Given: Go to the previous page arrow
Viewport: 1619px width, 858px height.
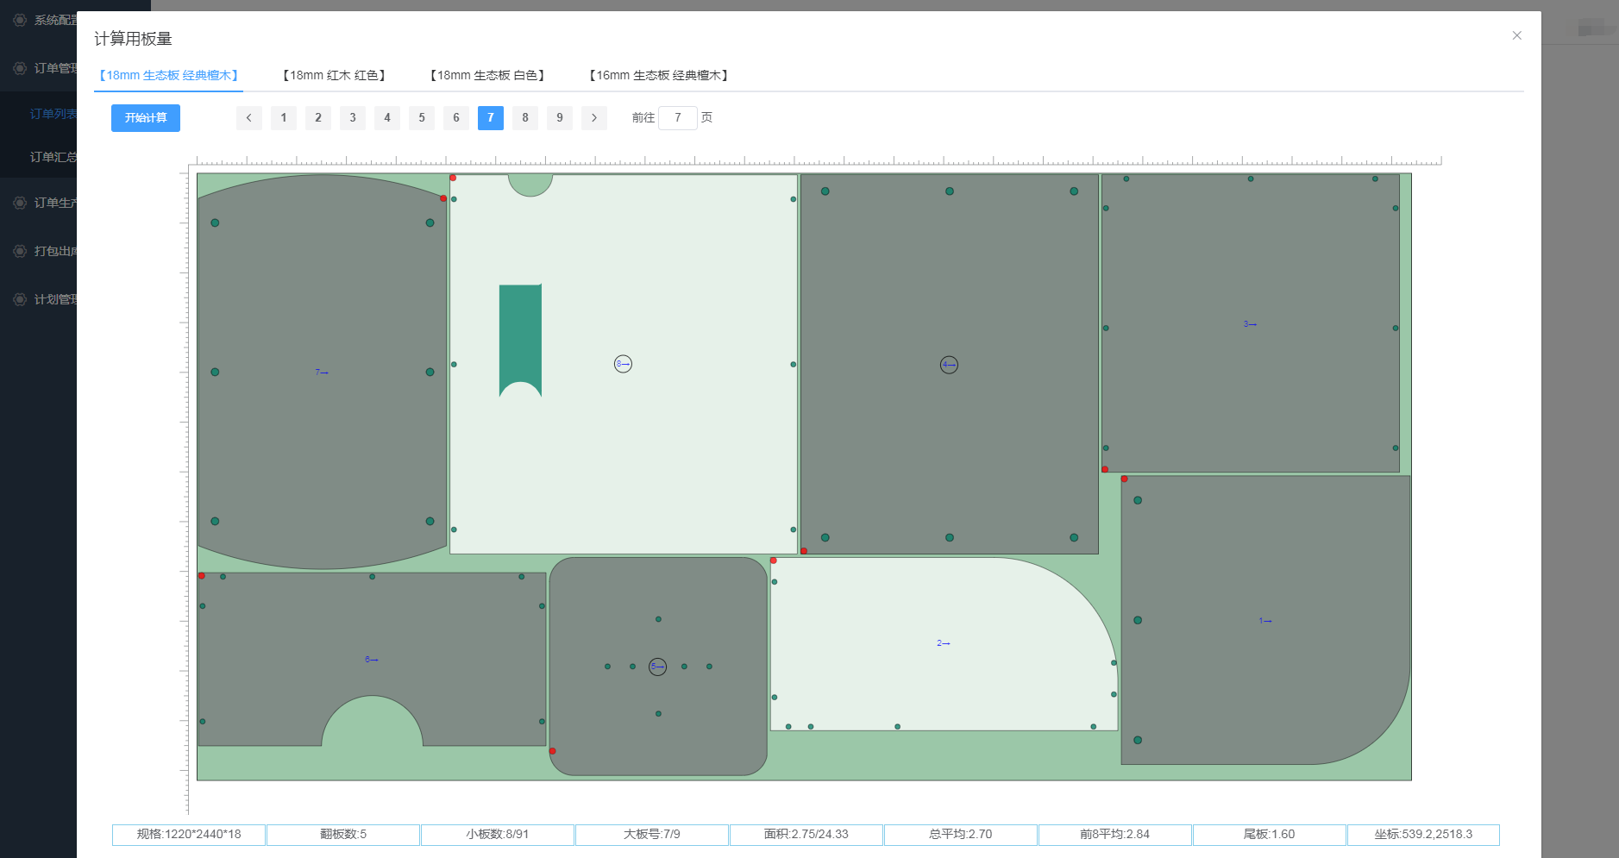Looking at the screenshot, I should tap(248, 118).
